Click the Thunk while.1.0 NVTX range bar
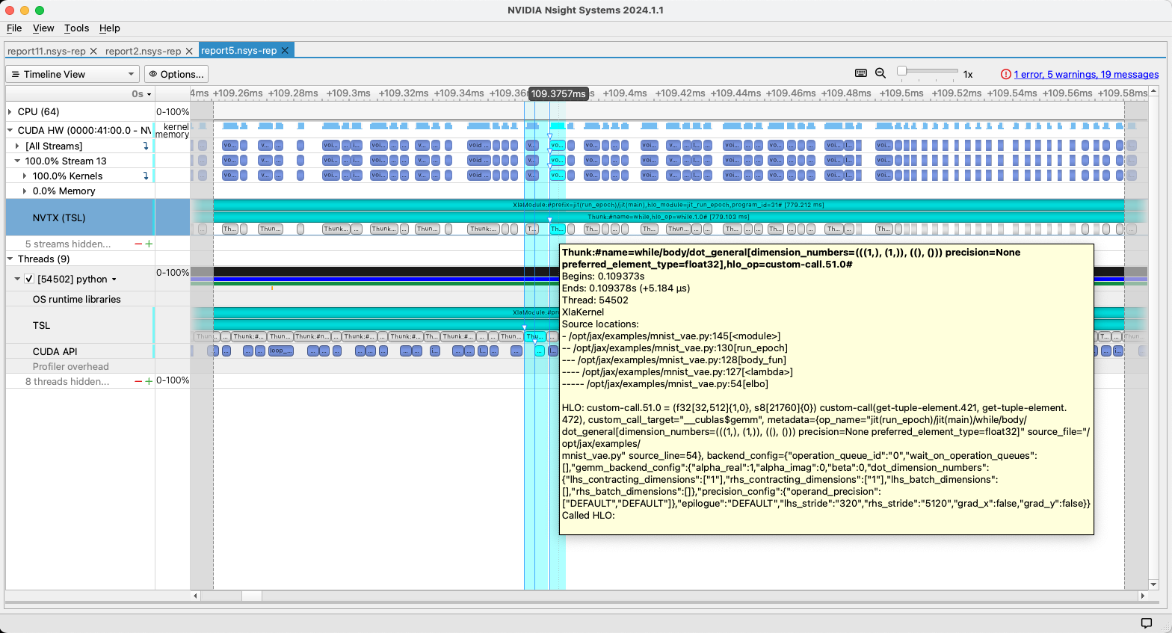Viewport: 1172px width, 633px height. click(x=668, y=217)
